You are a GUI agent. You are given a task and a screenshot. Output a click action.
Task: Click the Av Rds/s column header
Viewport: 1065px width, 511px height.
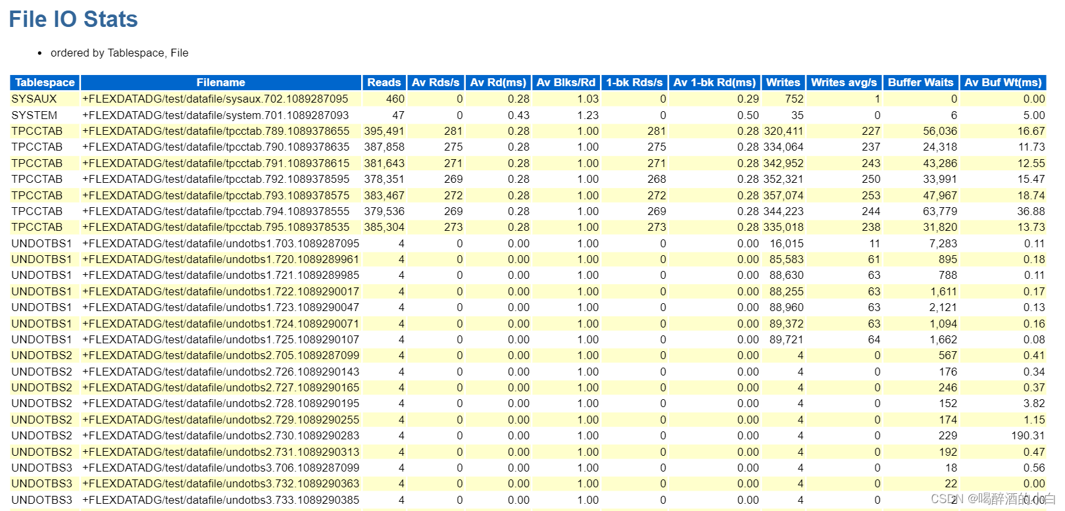point(435,82)
